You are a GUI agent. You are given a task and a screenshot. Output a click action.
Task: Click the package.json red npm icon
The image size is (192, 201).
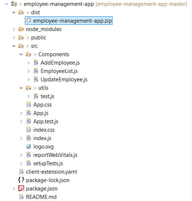tap(21, 189)
